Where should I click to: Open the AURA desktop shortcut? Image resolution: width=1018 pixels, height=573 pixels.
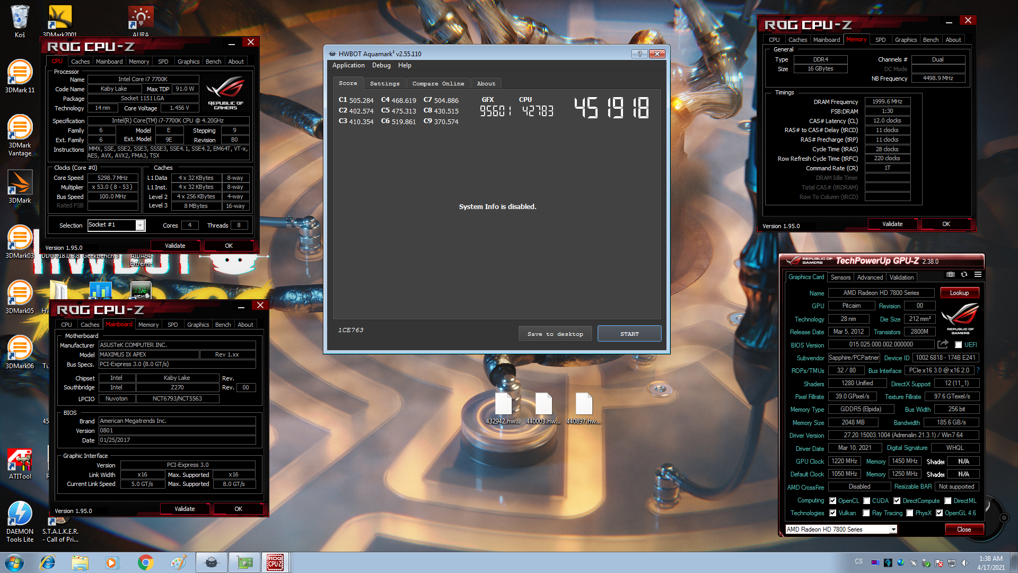[141, 21]
